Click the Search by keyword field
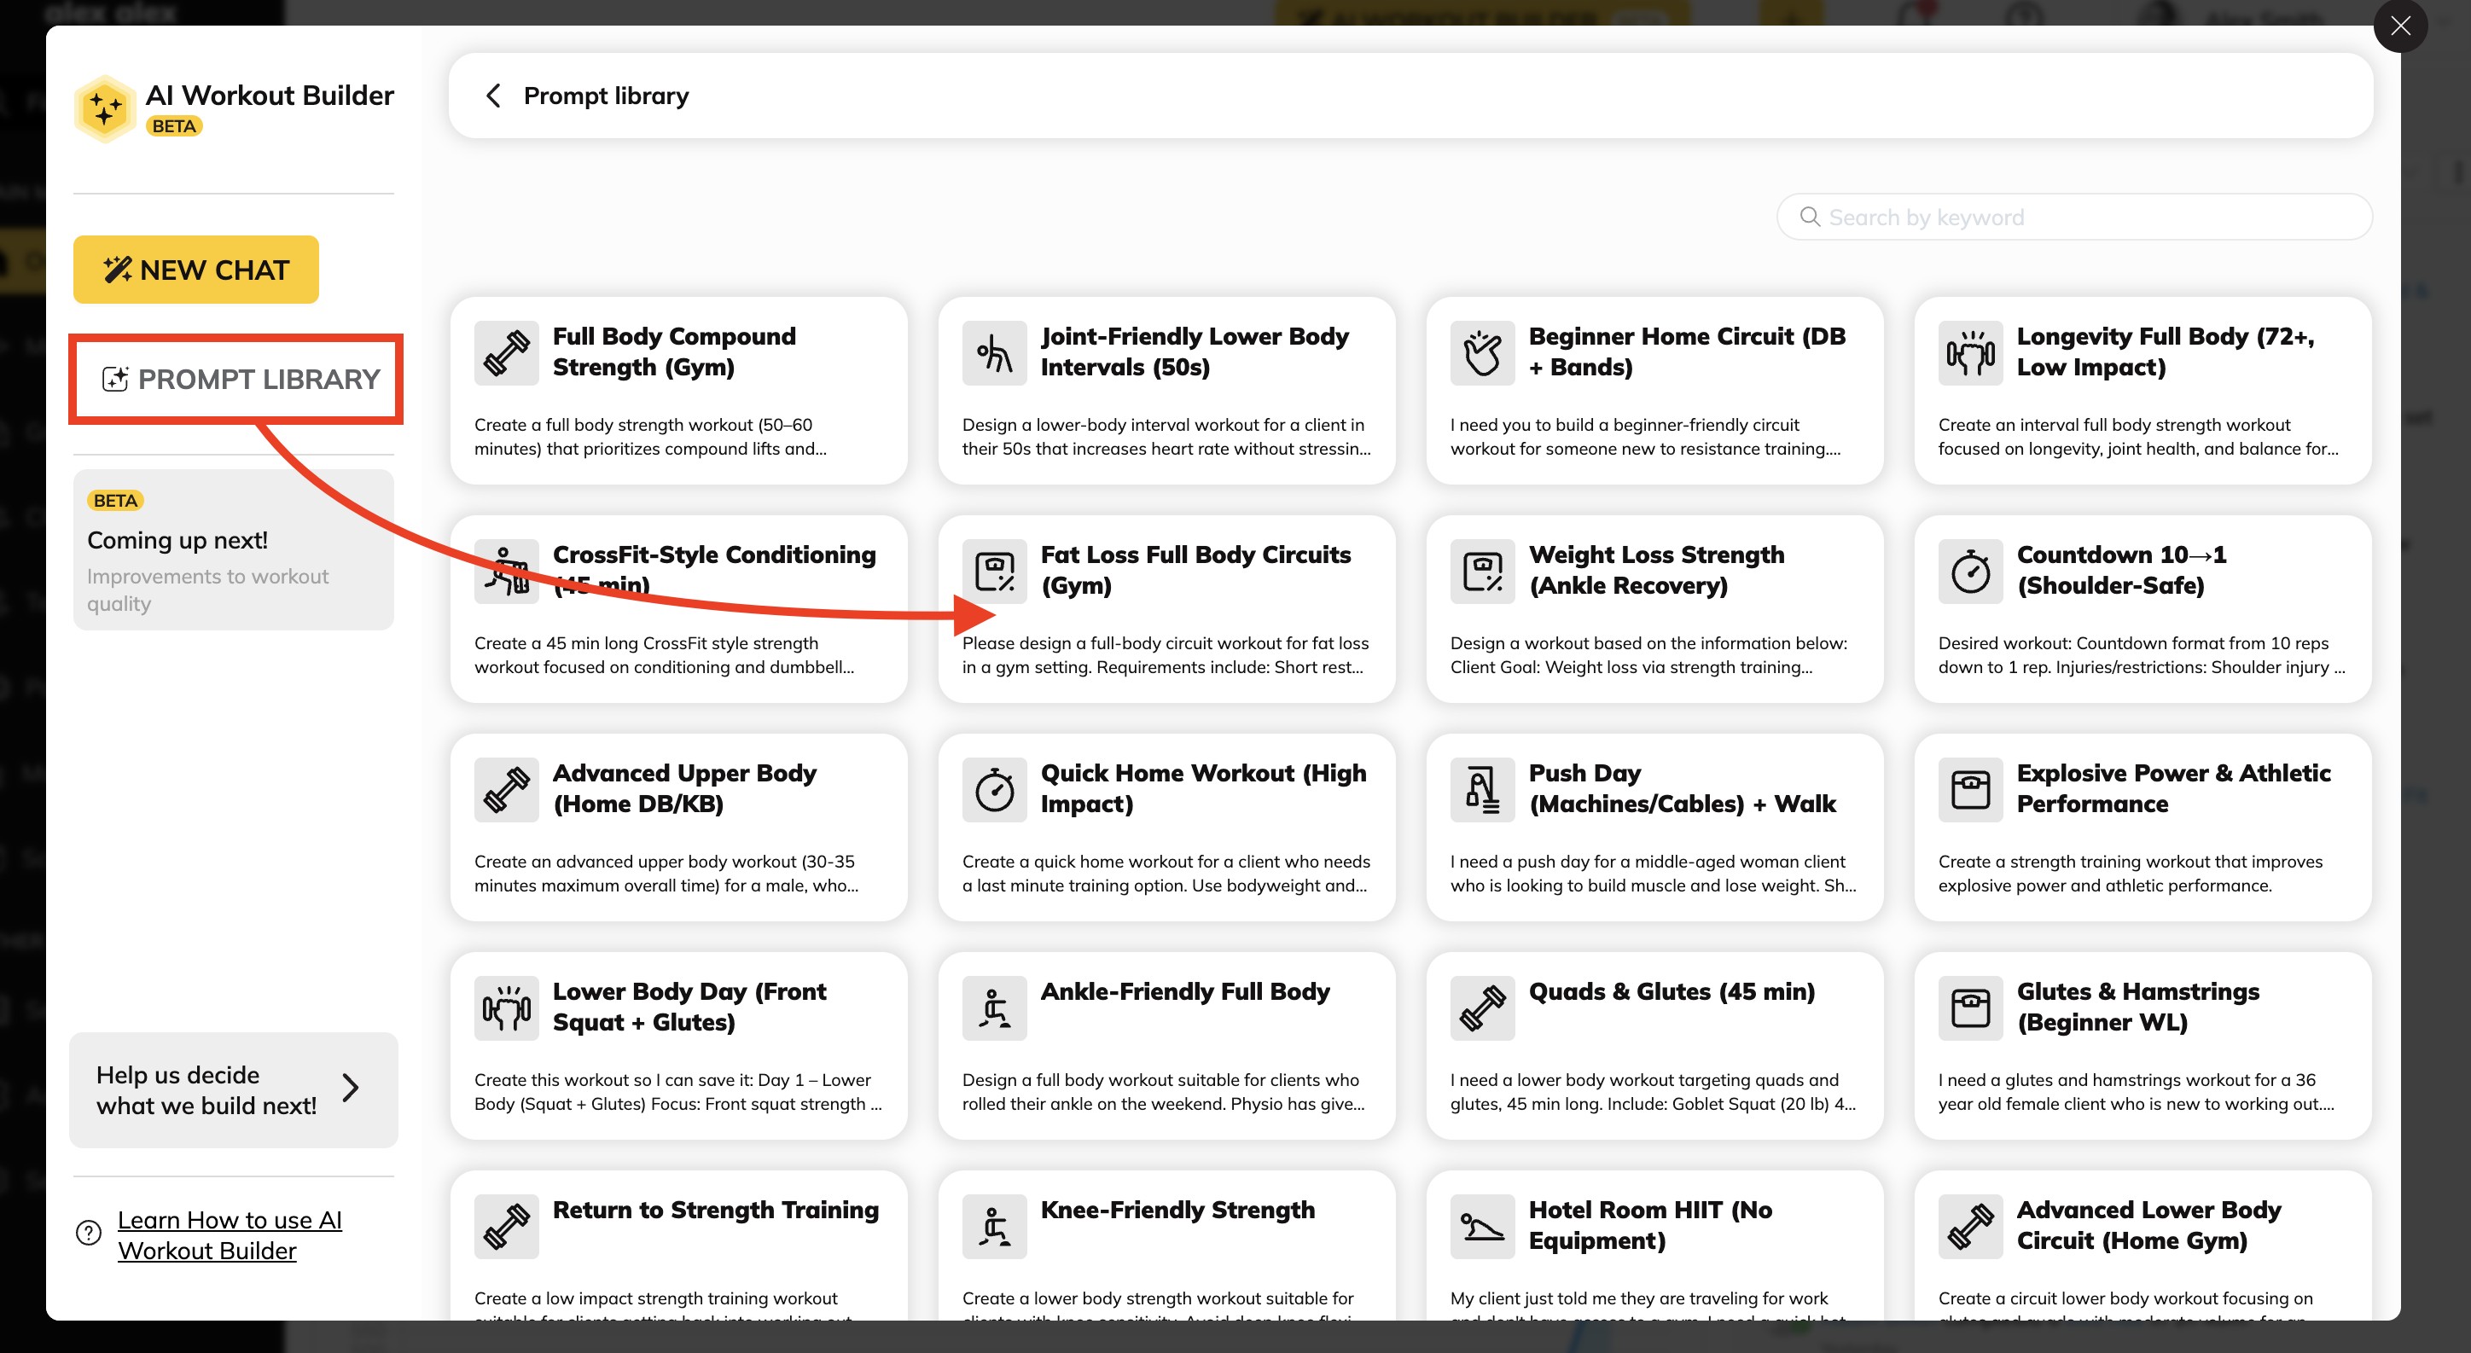2471x1353 pixels. coord(2082,218)
